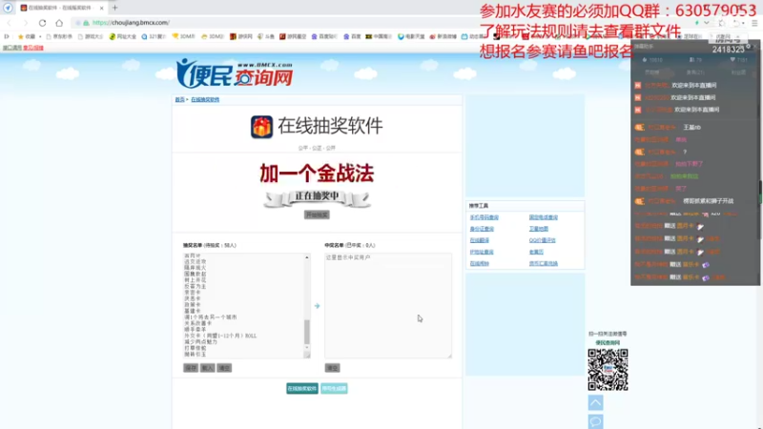The height and width of the screenshot is (429, 763).
Task: Click inside the 中奖名单 winners text box
Action: tap(388, 305)
